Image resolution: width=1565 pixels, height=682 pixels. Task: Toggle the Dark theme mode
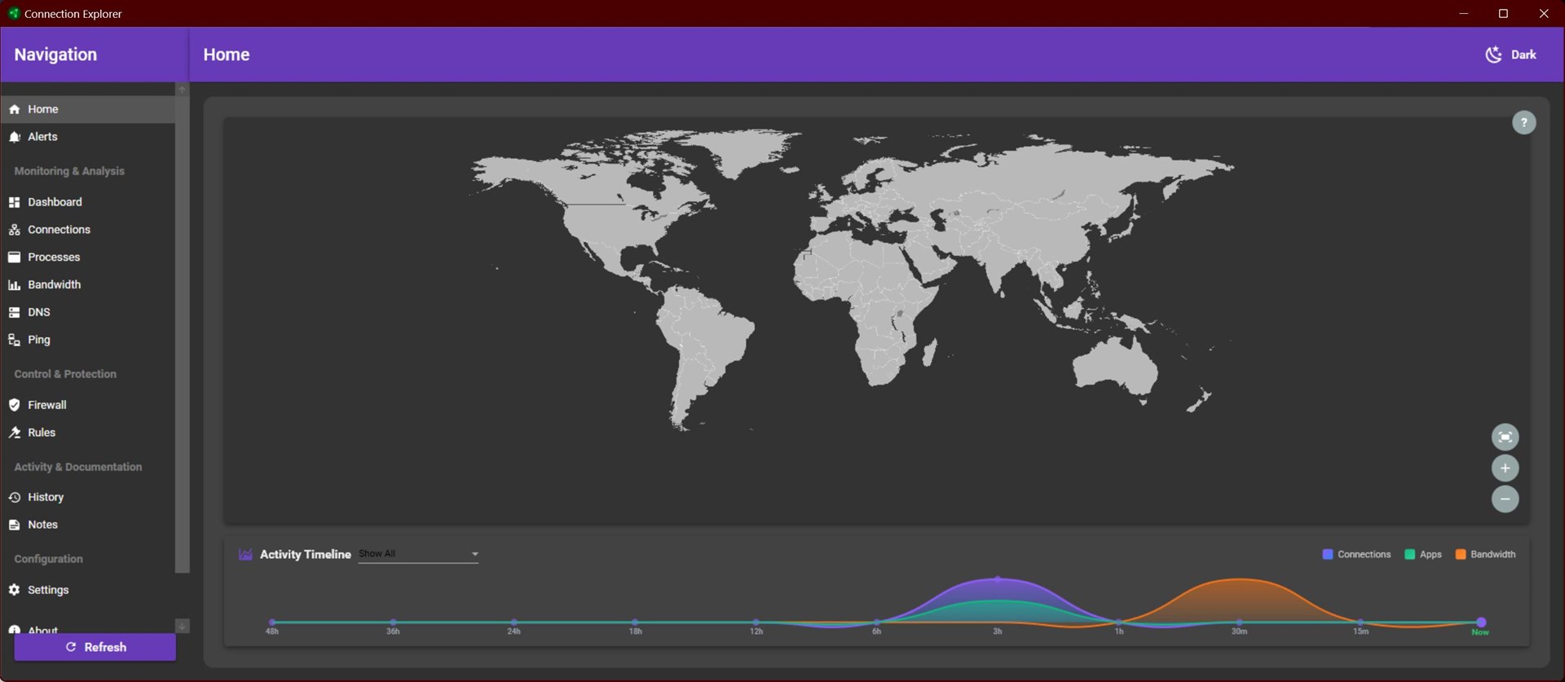pyautogui.click(x=1510, y=55)
